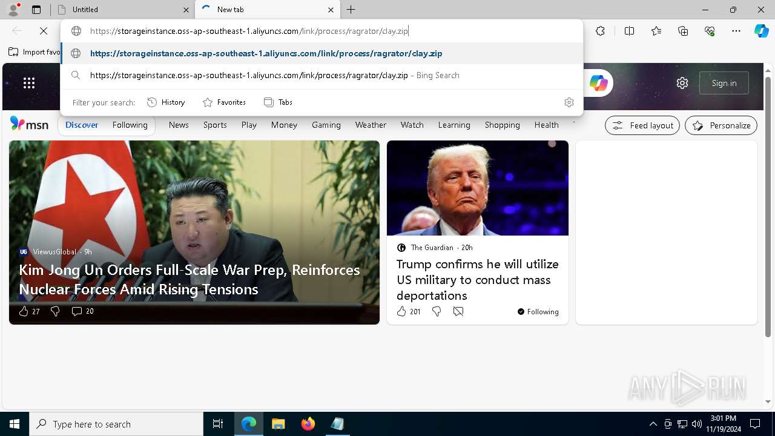Select the Discover feed tab
This screenshot has width=775, height=436.
tap(82, 125)
